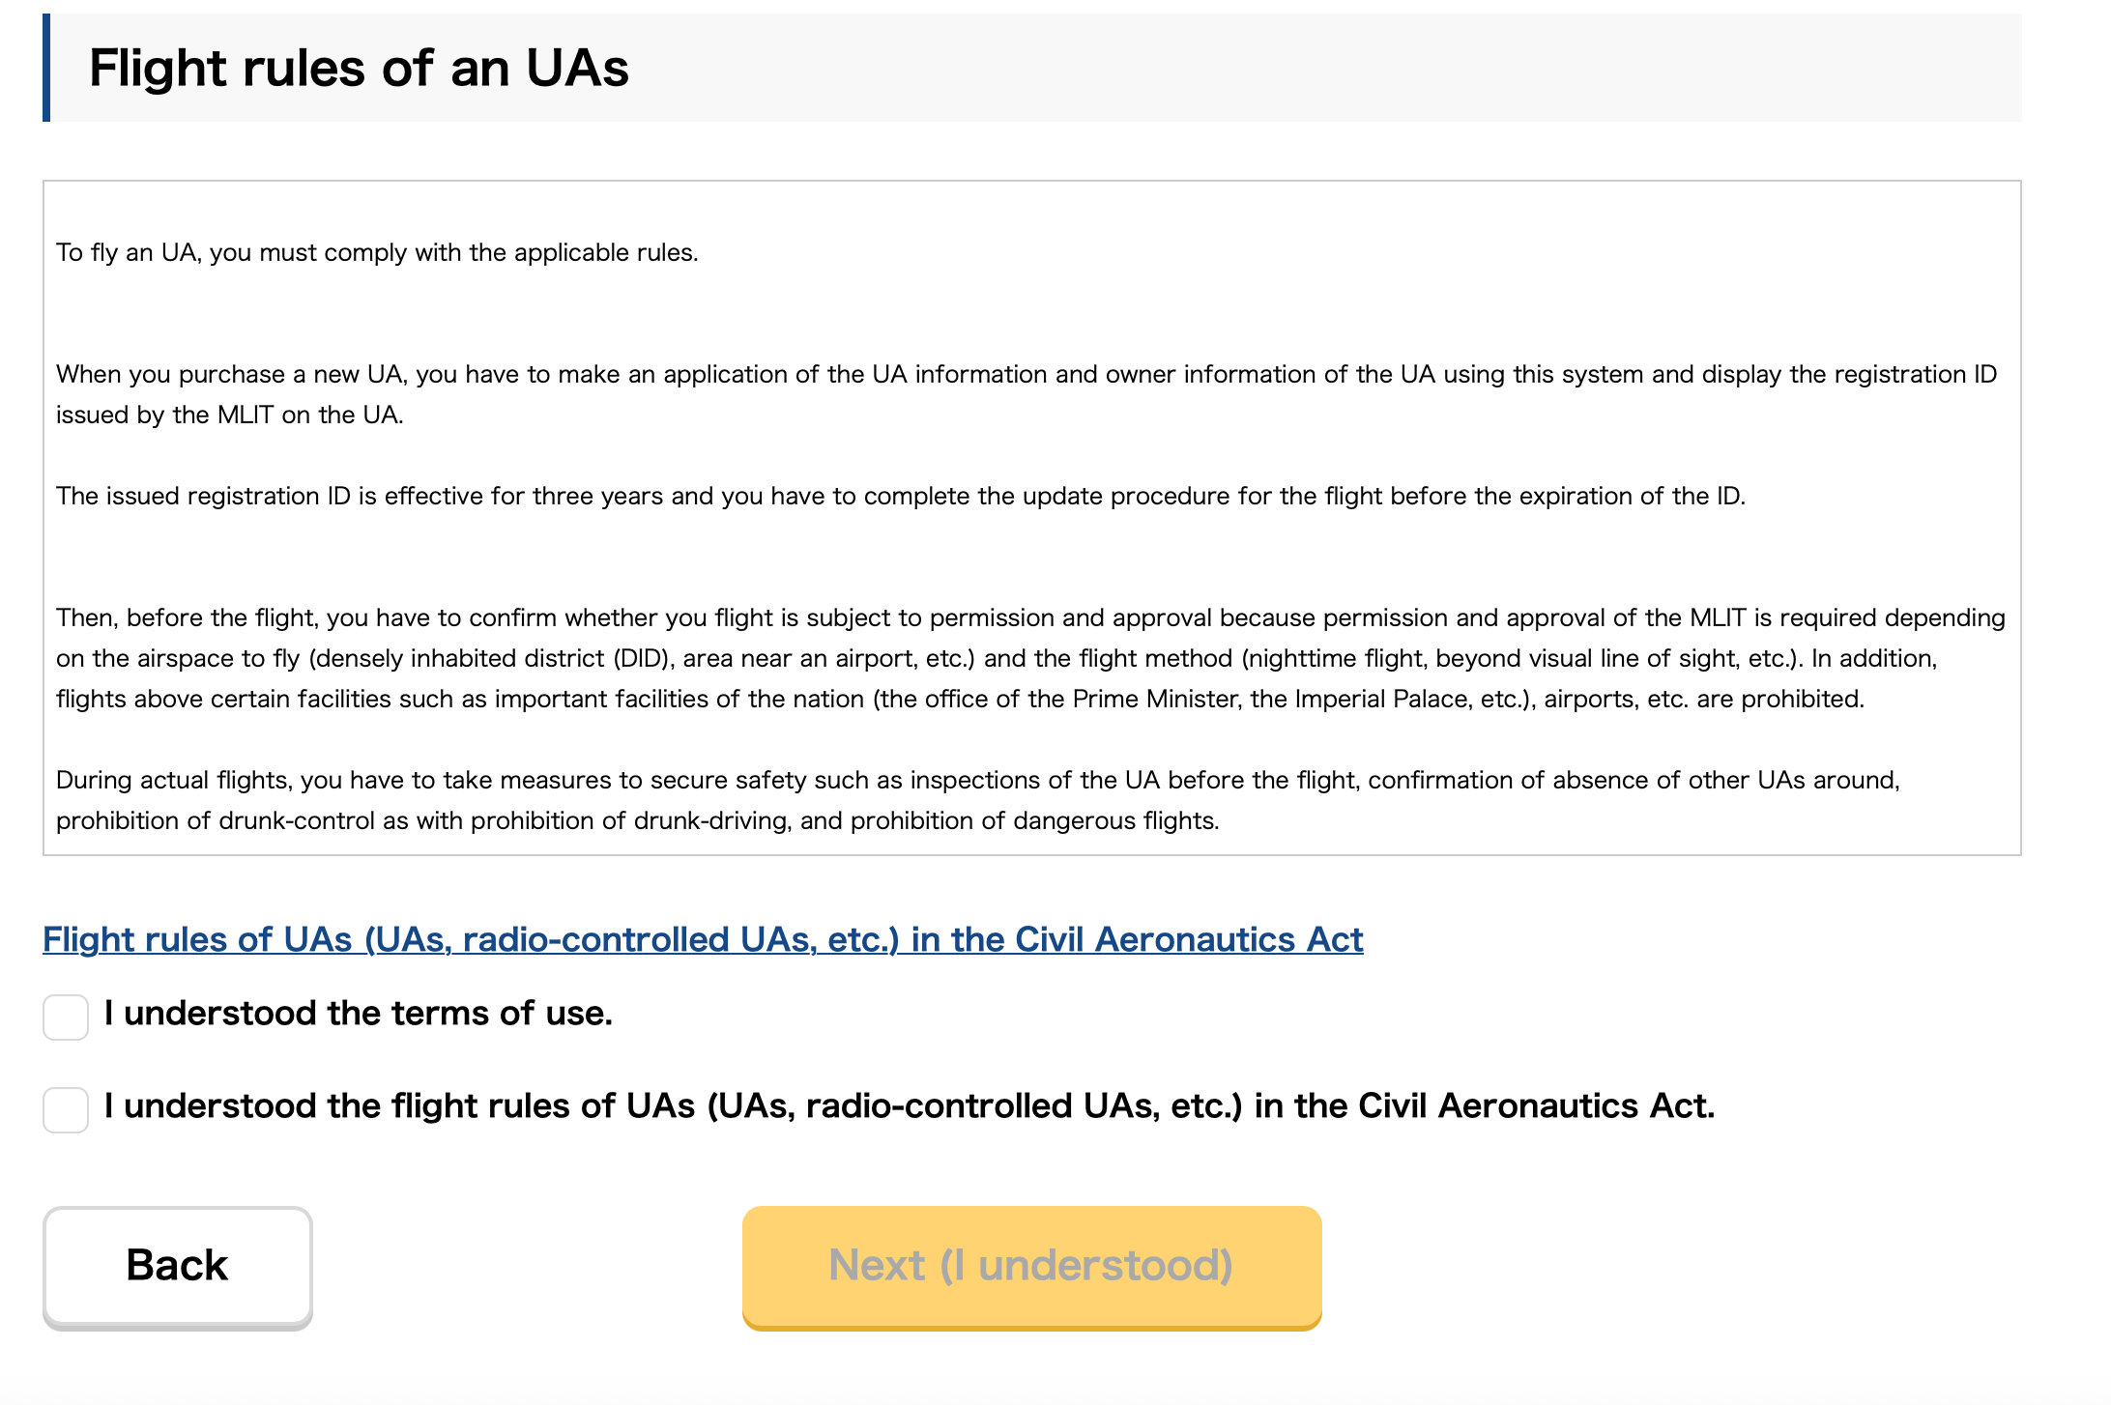2111x1405 pixels.
Task: Click the "Flight rules of an UAs" heading
Action: tap(359, 69)
